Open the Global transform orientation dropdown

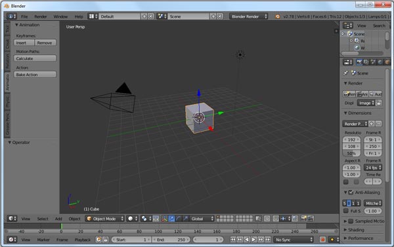coord(202,219)
